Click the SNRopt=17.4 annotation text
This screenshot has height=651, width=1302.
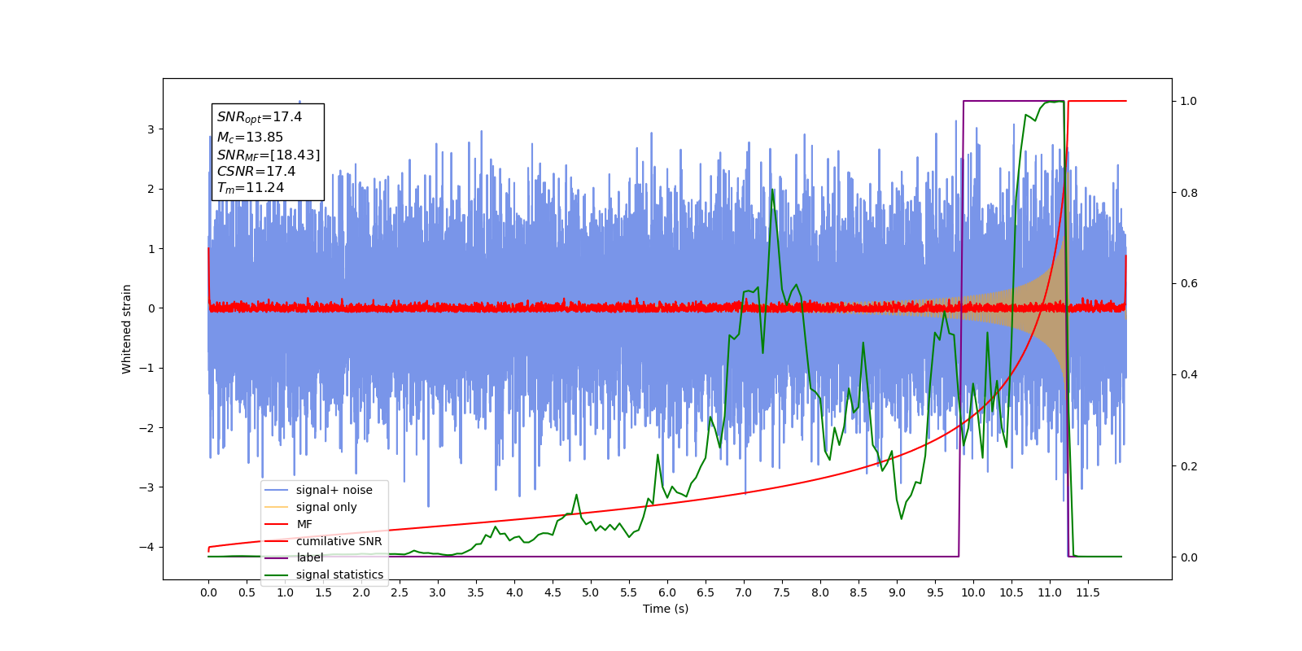pos(260,117)
